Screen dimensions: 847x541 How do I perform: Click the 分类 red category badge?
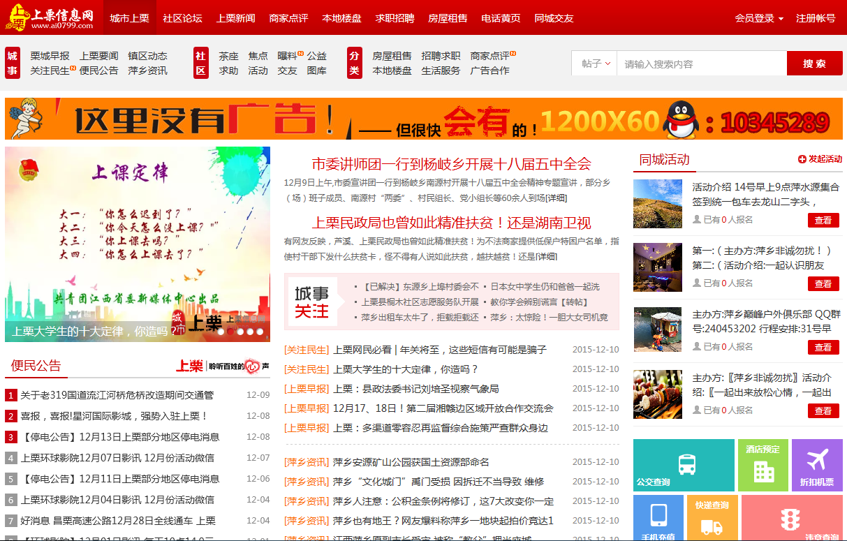click(x=355, y=64)
